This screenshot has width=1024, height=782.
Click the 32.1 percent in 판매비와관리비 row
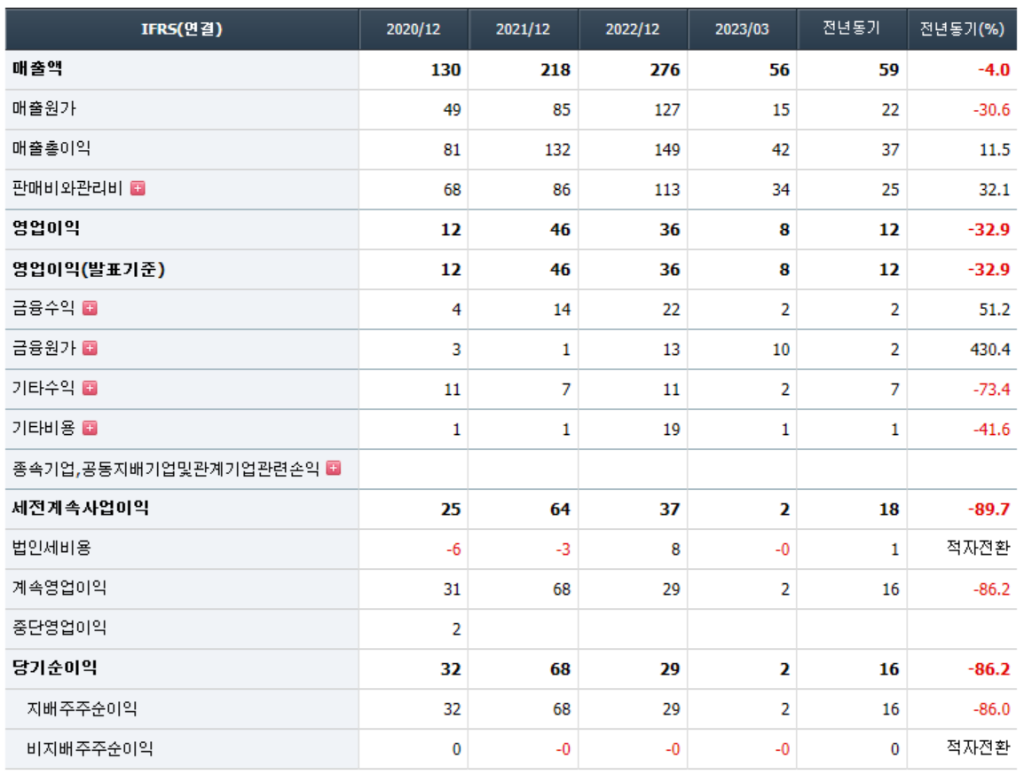pos(994,190)
